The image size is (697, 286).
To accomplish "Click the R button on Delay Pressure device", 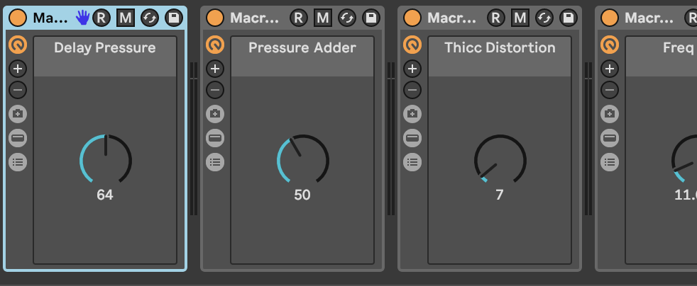I will point(102,18).
